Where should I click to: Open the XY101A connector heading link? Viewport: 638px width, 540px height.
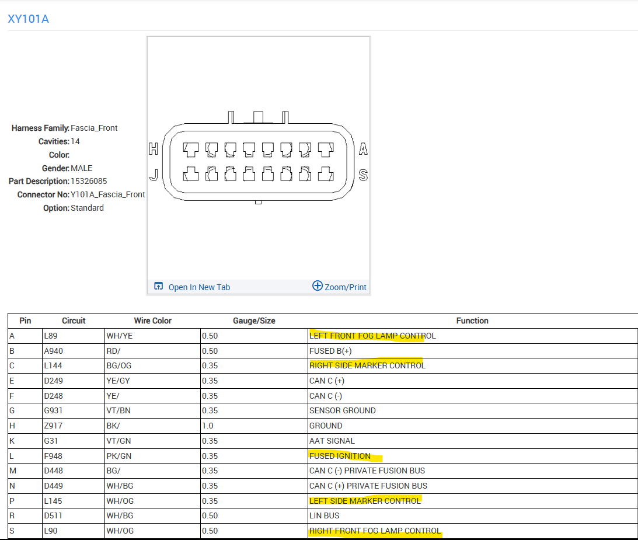click(28, 19)
